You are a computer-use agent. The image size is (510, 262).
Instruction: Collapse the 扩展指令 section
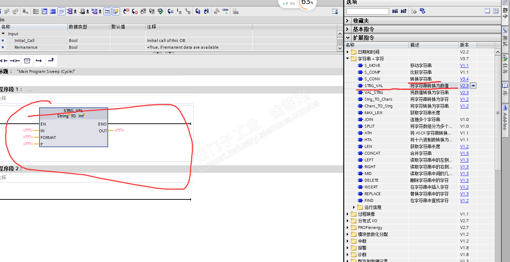click(x=348, y=38)
